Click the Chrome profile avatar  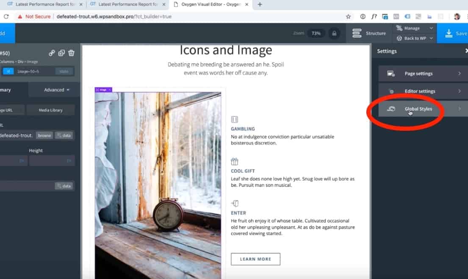[457, 17]
